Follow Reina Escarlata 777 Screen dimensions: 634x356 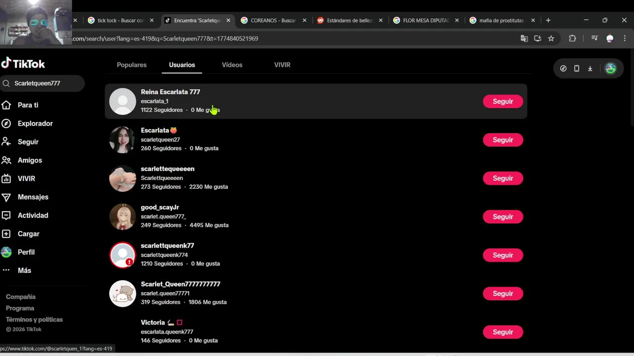click(x=503, y=101)
